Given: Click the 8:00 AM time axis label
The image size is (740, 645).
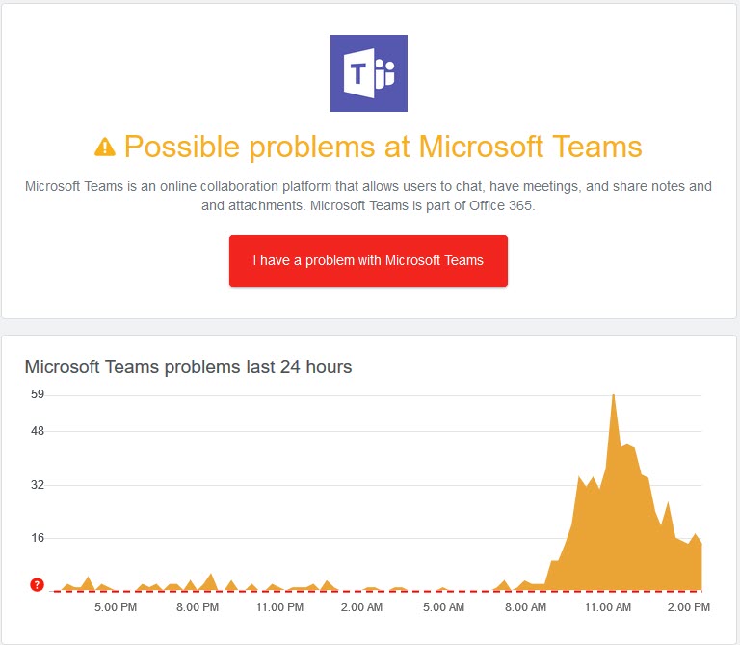Looking at the screenshot, I should (526, 607).
